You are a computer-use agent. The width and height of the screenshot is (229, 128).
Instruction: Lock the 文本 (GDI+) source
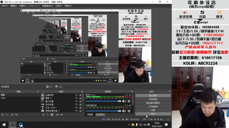80,108
